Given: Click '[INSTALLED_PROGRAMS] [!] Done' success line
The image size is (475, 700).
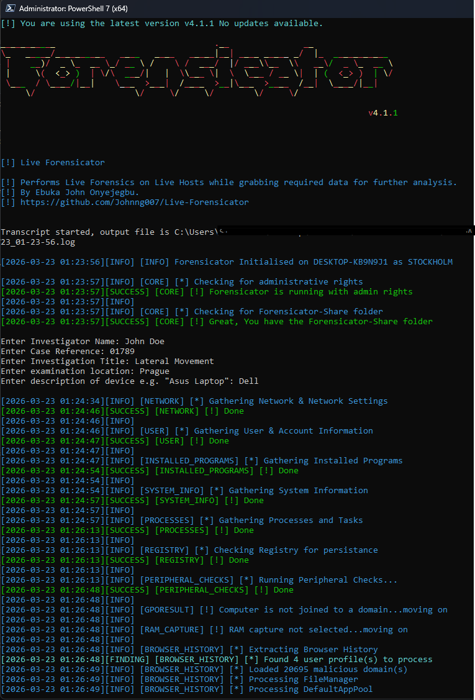Looking at the screenshot, I should (150, 471).
